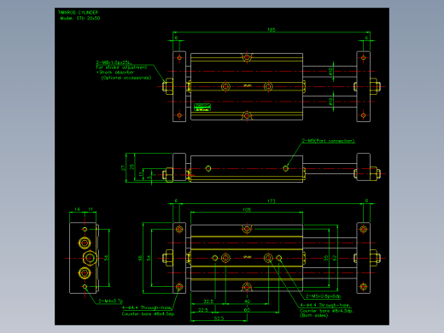Select the "52.5" dimension text
Screen dimensions: 444x333
pos(219,318)
